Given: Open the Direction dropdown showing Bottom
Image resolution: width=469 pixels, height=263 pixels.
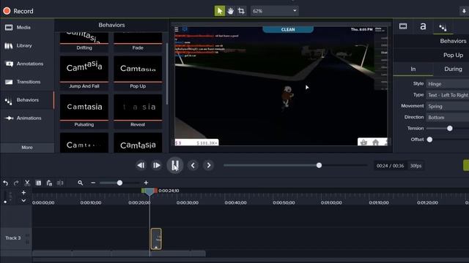Looking at the screenshot, I should 448,118.
